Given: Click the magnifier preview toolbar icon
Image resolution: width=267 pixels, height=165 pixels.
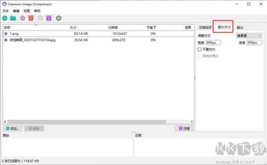Looking at the screenshot, I should tap(40, 18).
